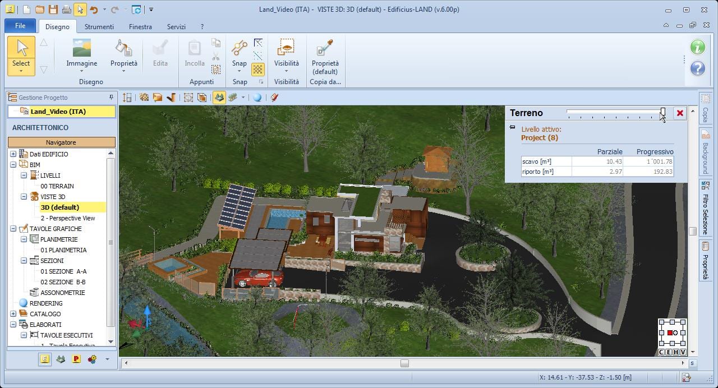Click the blue sphere rendering icon in the toolbar
This screenshot has width=718, height=388.
click(x=257, y=98)
